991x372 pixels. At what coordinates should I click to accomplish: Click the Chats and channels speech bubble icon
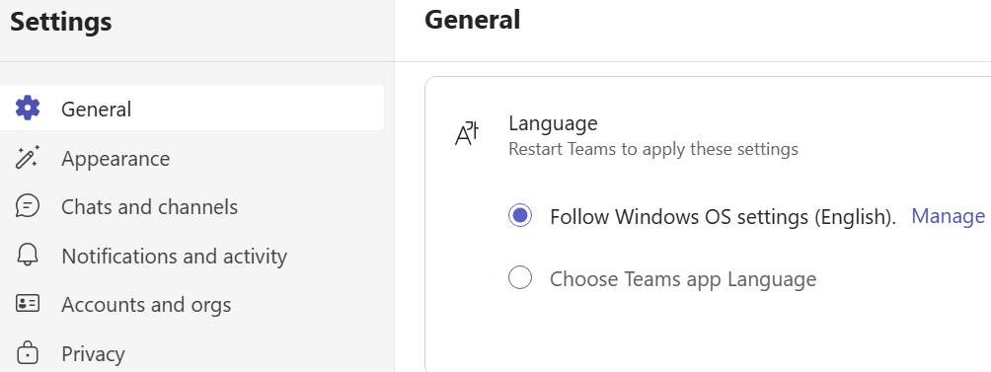tap(28, 206)
